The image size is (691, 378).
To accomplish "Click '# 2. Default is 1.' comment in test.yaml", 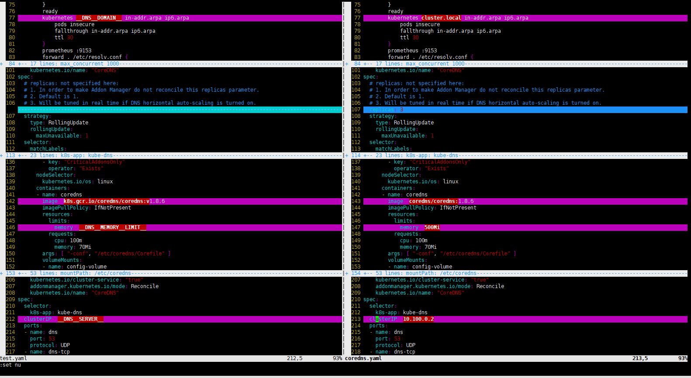I will pyautogui.click(x=52, y=96).
